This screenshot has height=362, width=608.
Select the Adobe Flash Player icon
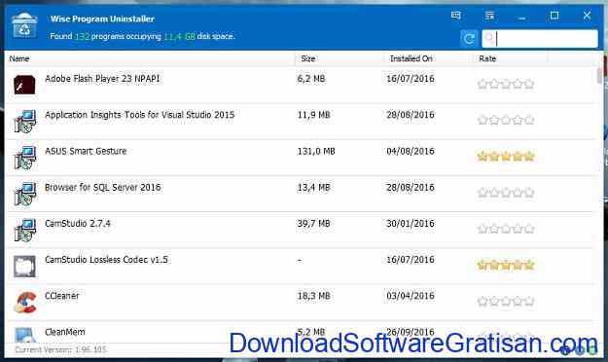(25, 85)
